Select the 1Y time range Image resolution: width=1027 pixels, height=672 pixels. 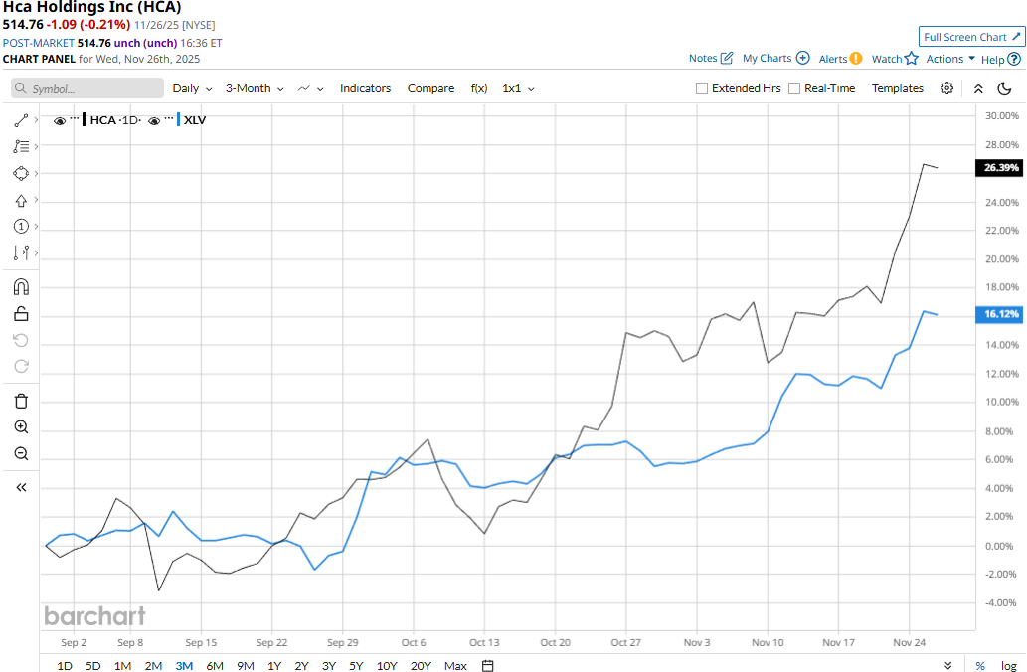tap(273, 665)
